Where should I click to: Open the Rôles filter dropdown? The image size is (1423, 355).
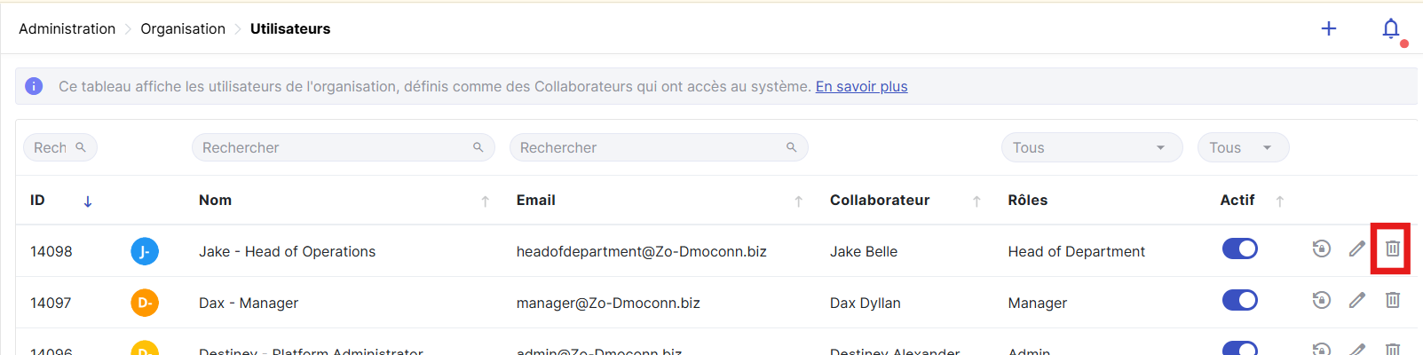tap(1091, 147)
